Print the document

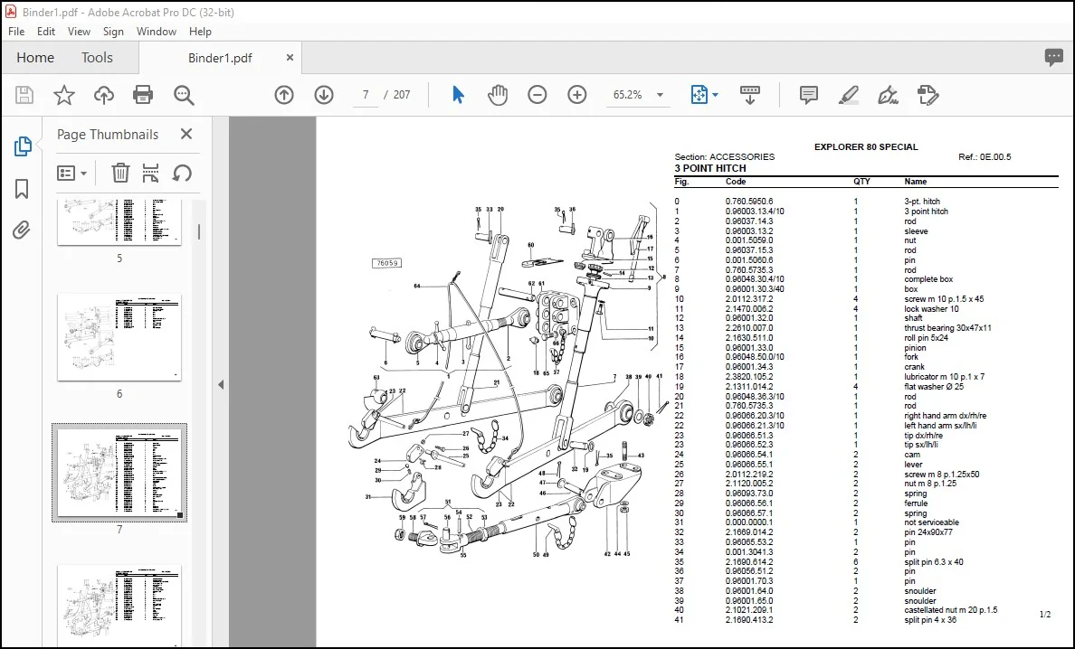pos(143,95)
